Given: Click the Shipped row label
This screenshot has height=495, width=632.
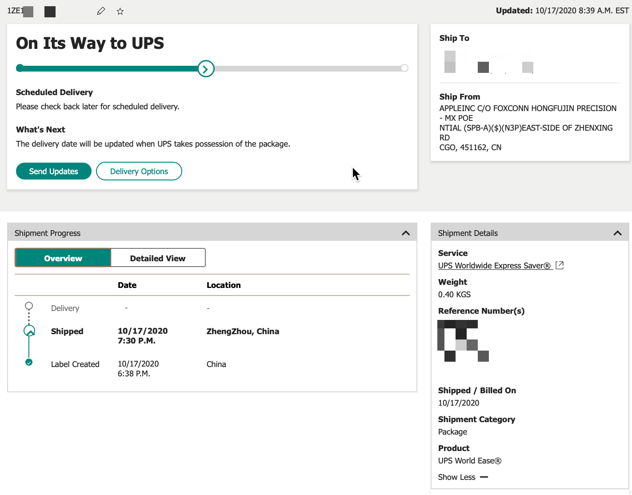Looking at the screenshot, I should tap(67, 331).
